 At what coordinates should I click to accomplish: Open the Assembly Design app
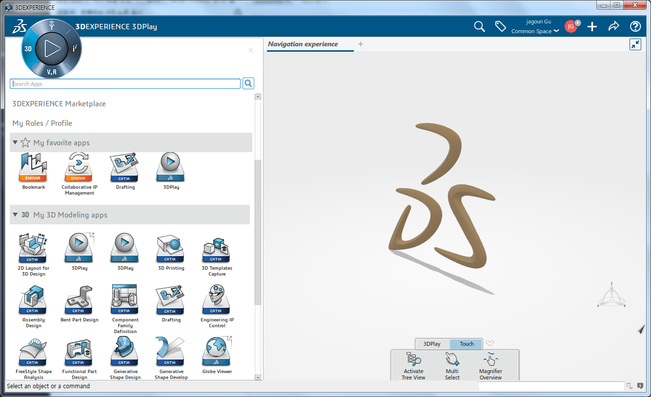pyautogui.click(x=33, y=306)
